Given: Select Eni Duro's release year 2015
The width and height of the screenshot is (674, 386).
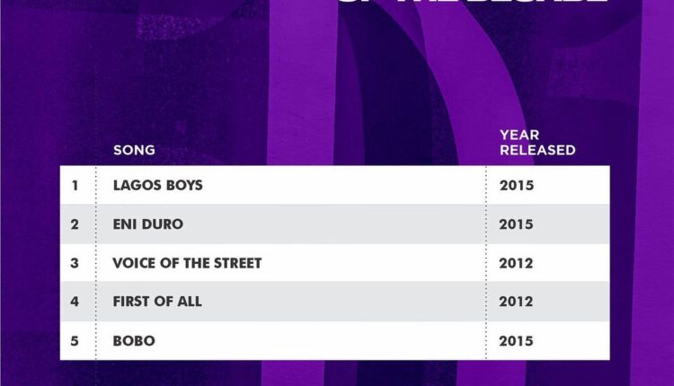Looking at the screenshot, I should pos(517,224).
